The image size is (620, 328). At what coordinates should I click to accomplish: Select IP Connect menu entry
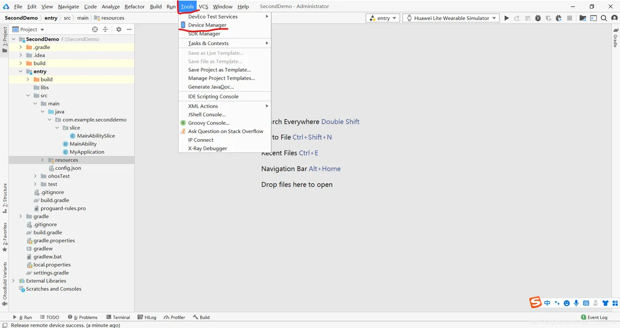click(x=225, y=140)
